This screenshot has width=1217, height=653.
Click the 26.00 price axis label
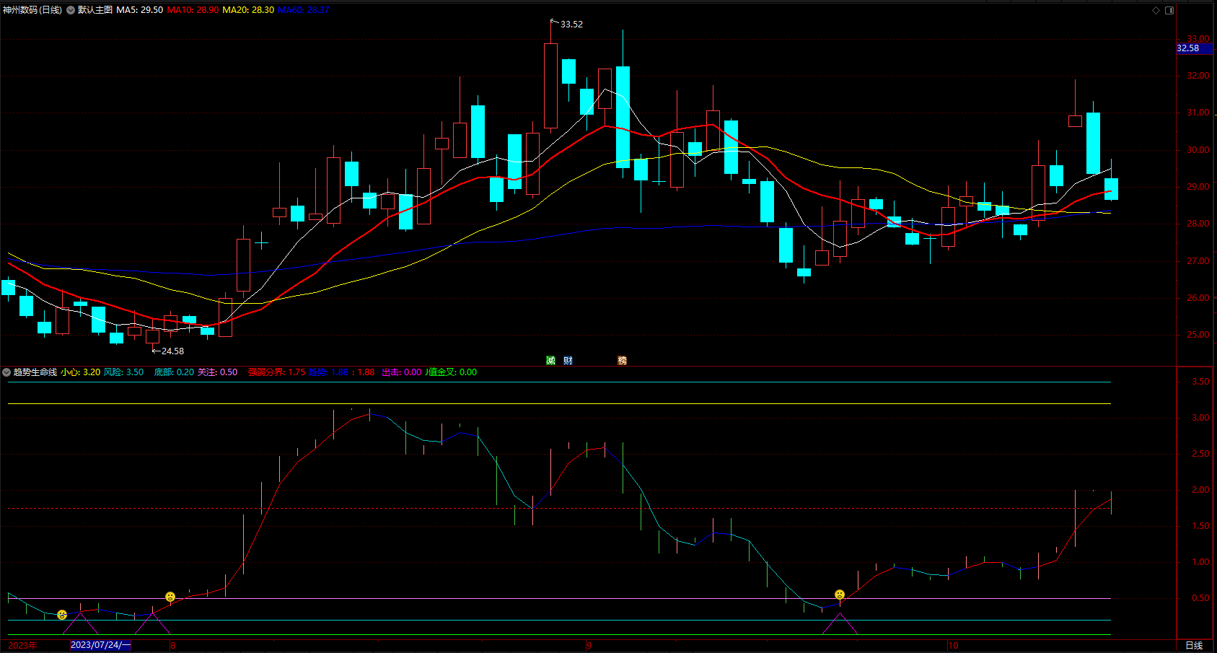1198,298
